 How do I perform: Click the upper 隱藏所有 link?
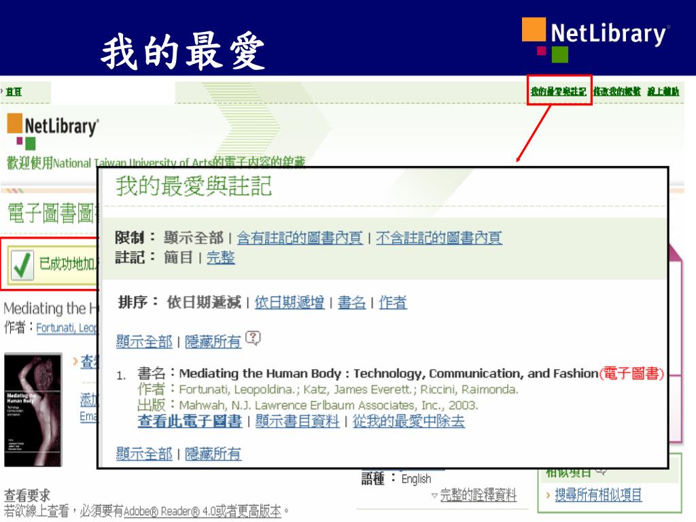pos(213,341)
